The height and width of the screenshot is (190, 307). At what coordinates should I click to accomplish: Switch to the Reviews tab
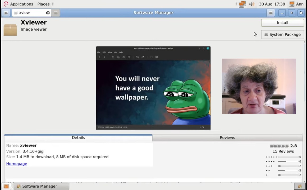[227, 137]
